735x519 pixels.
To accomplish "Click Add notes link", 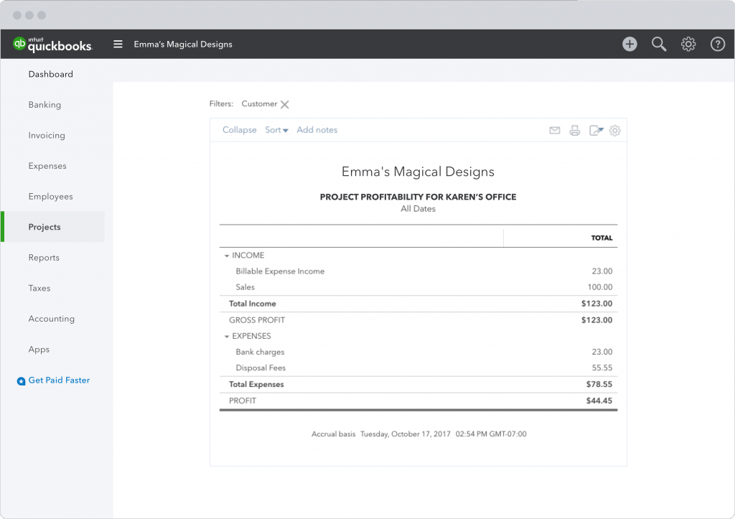I will [x=317, y=130].
